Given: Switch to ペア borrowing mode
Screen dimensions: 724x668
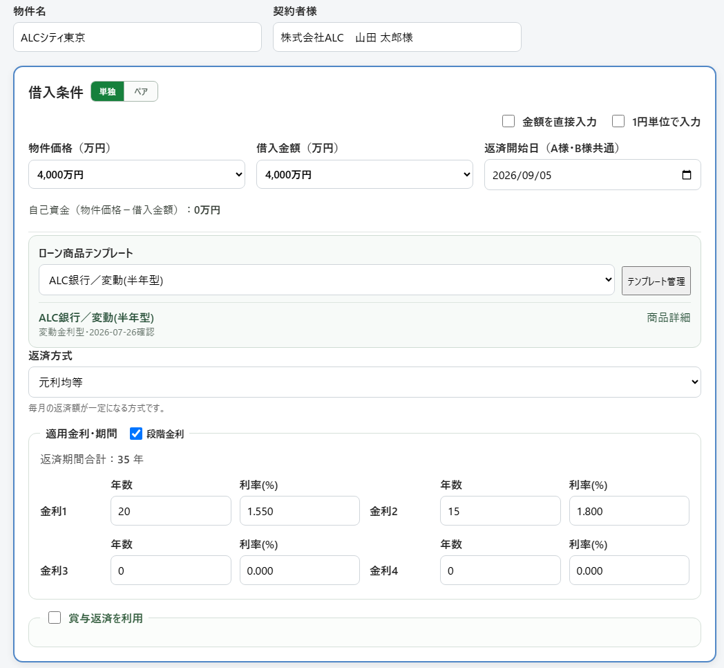Looking at the screenshot, I should (141, 91).
